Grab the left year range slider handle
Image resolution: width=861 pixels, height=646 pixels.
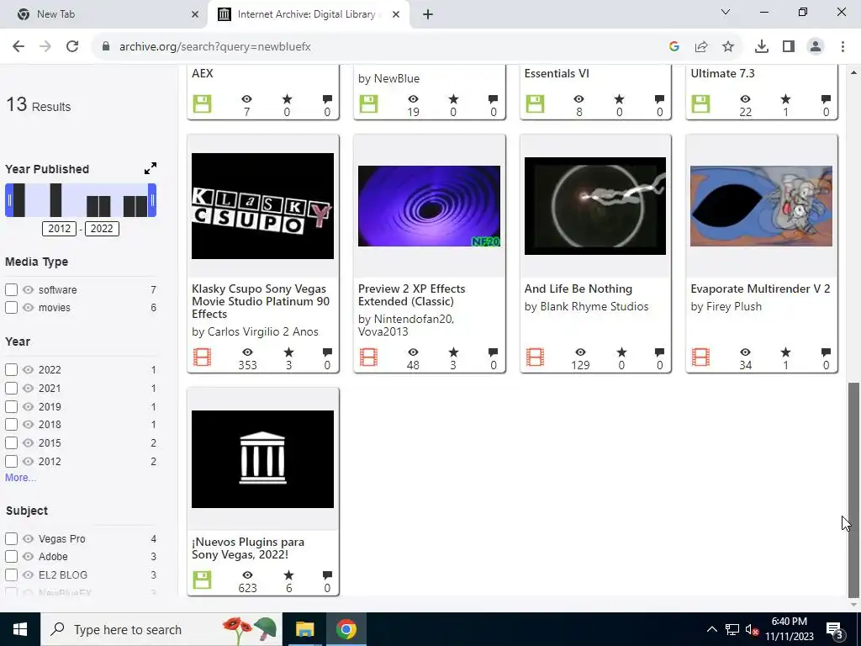click(8, 200)
